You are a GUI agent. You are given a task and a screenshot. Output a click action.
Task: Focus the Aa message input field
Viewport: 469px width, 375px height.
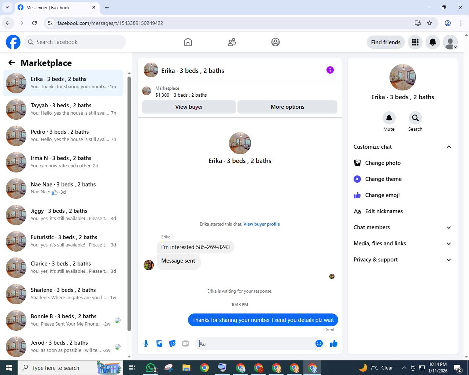pos(256,344)
